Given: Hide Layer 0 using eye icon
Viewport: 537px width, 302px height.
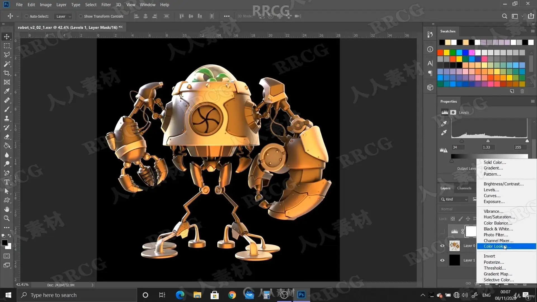Looking at the screenshot, I should click(442, 246).
